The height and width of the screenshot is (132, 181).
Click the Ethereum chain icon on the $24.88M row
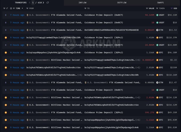point(6,45)
